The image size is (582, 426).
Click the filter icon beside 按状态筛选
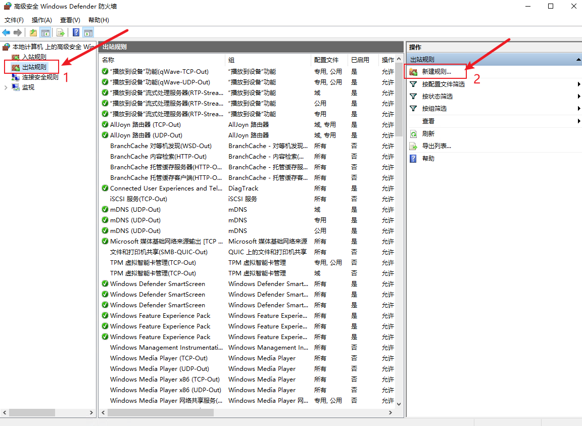[413, 97]
